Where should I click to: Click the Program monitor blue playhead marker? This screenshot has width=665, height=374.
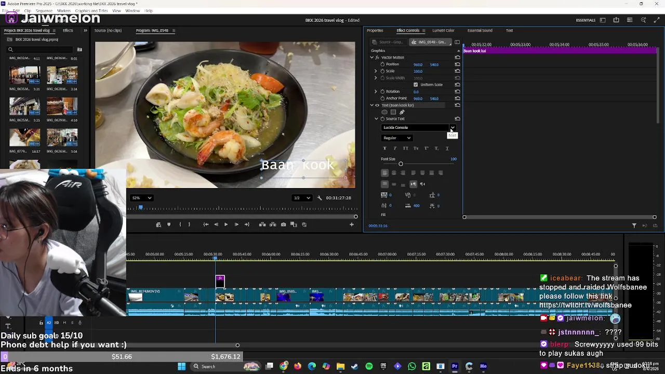[x=140, y=208]
